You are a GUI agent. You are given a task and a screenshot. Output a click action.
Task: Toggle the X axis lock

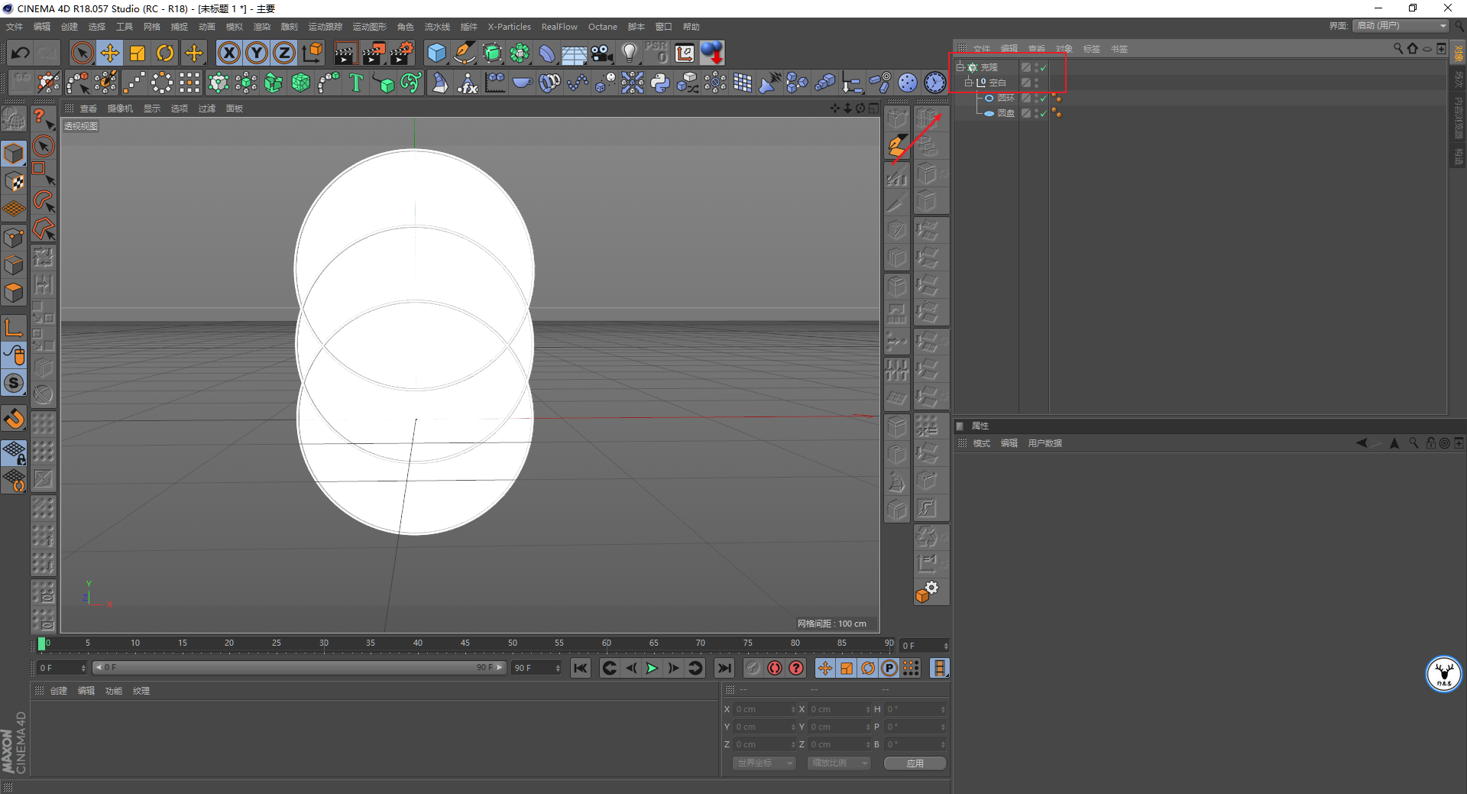coord(229,53)
